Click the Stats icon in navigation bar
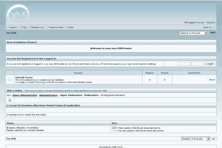The height and width of the screenshot is (148, 222). [x=67, y=27]
